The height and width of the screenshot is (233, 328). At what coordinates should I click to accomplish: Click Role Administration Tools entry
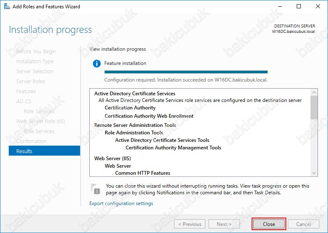coord(134,133)
